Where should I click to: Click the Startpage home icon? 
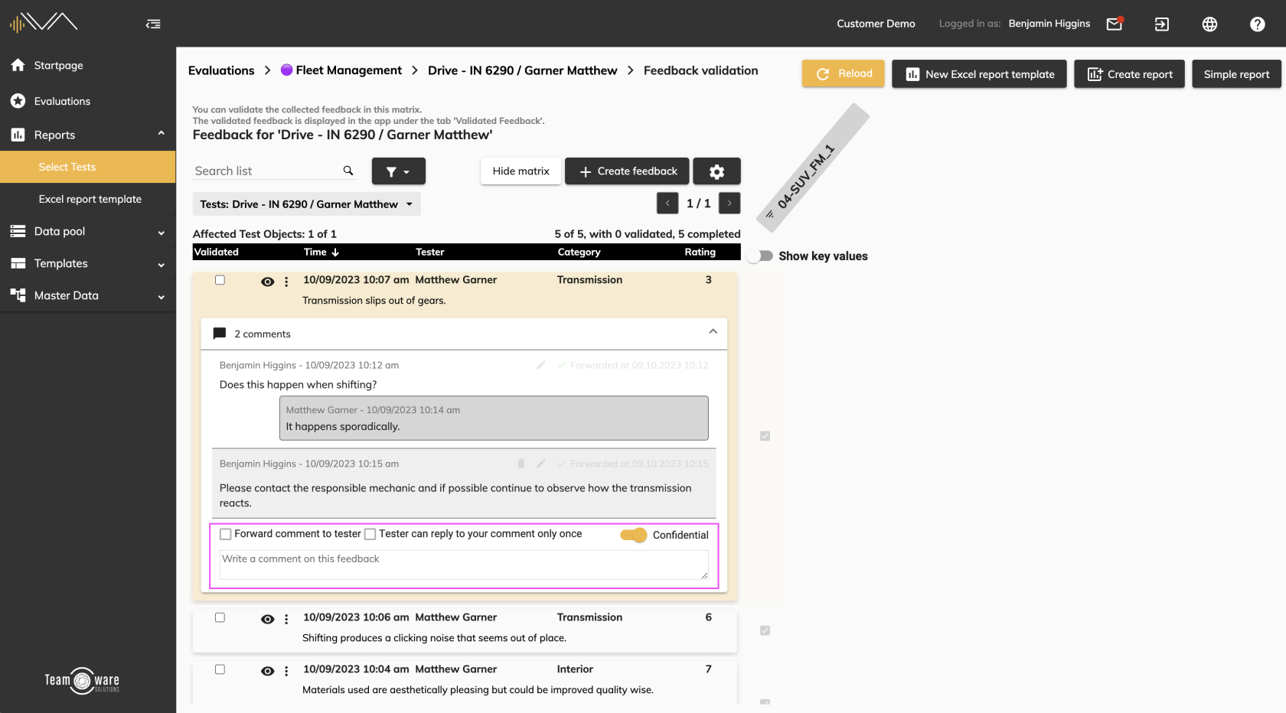tap(18, 65)
